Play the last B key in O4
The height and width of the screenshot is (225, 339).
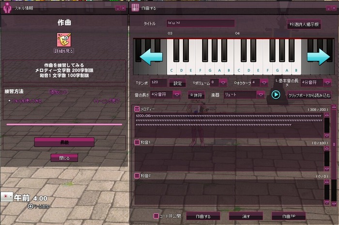pyautogui.click(x=296, y=69)
